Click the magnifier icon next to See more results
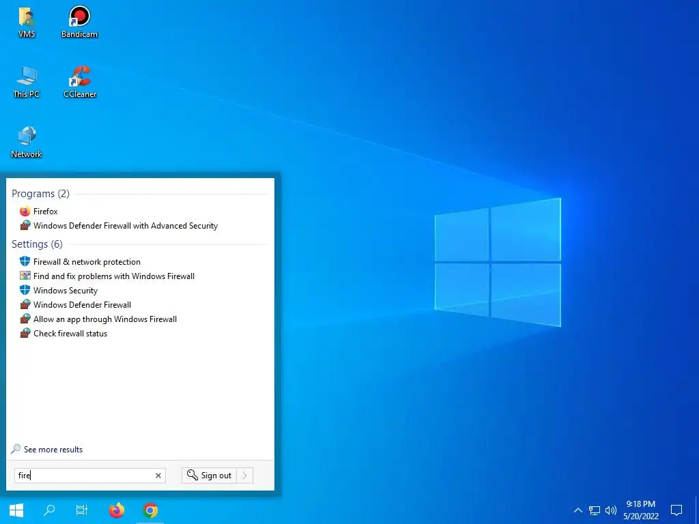This screenshot has width=699, height=524. pyautogui.click(x=16, y=449)
